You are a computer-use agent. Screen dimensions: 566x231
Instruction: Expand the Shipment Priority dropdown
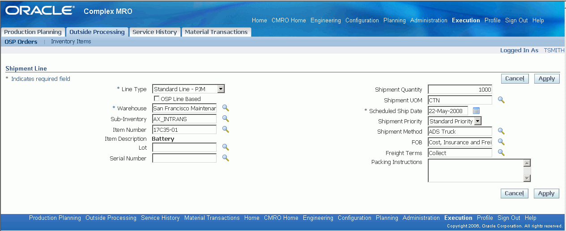coord(478,121)
